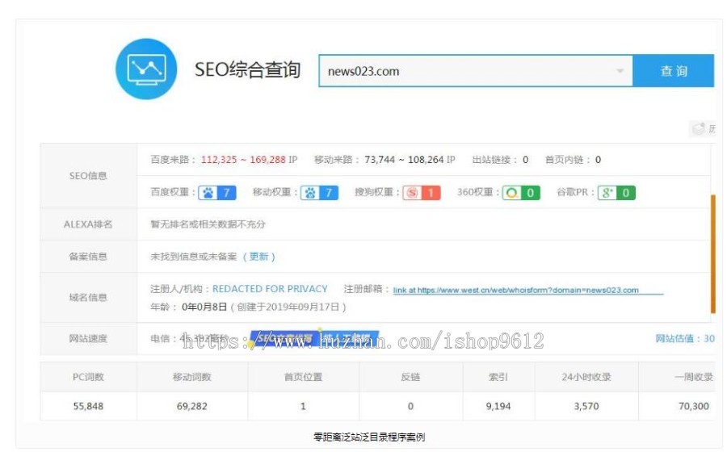Click the 移动词数 value 69,282

(192, 406)
